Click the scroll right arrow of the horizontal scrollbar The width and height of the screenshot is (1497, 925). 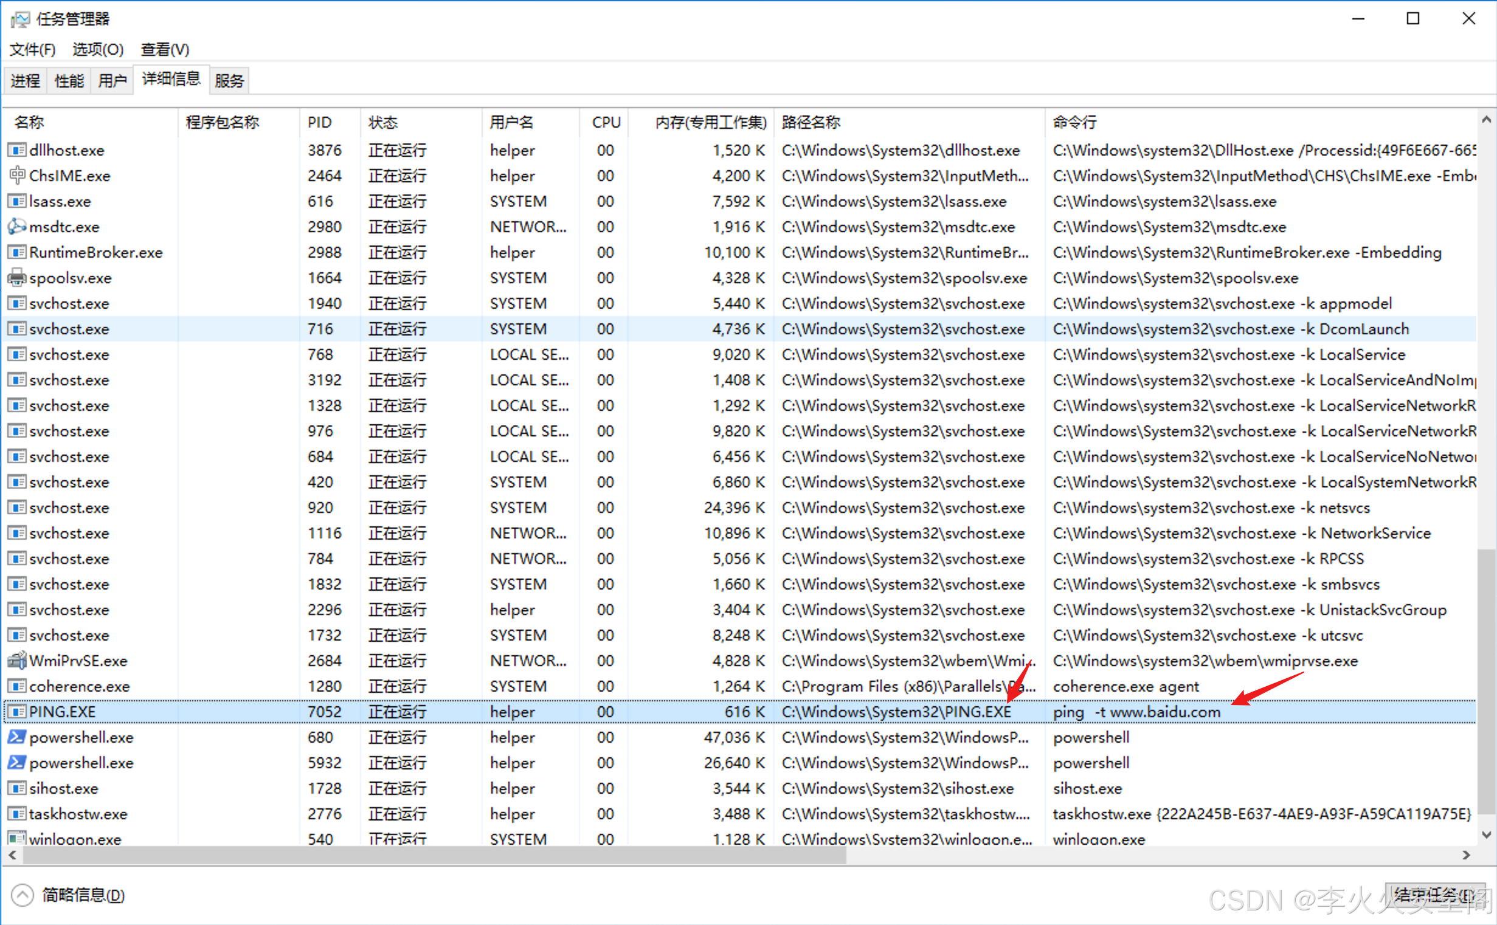point(1467,855)
